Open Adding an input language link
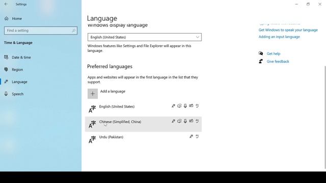 (x=279, y=37)
